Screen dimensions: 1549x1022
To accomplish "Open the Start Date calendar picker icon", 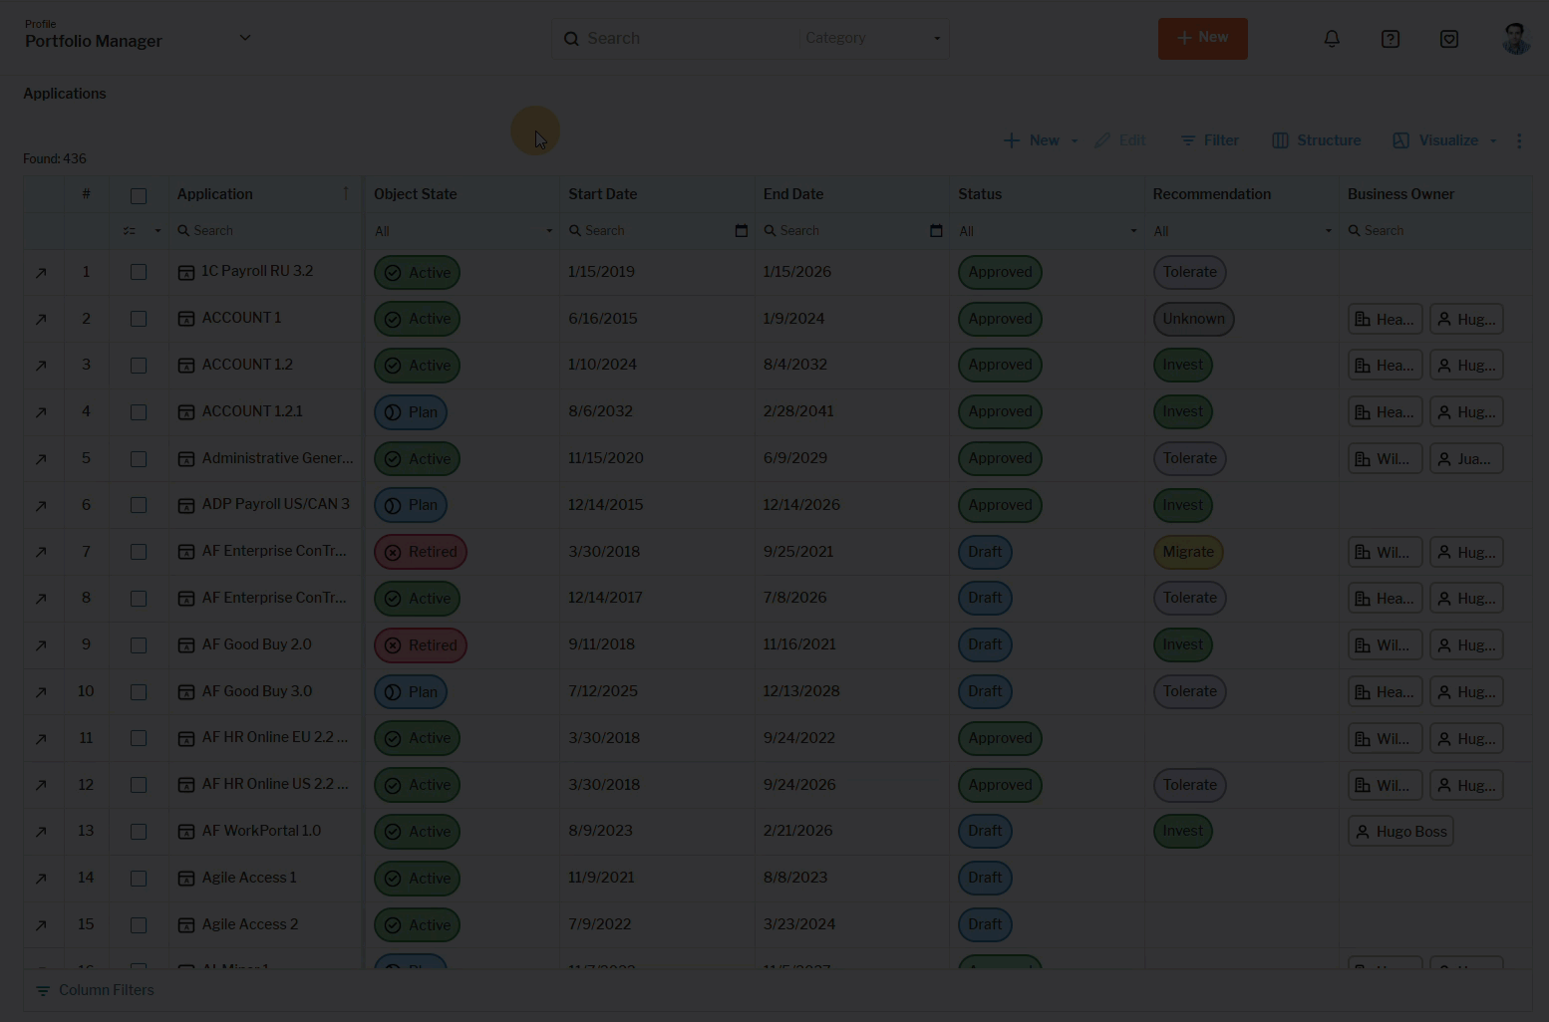I will pyautogui.click(x=741, y=231).
